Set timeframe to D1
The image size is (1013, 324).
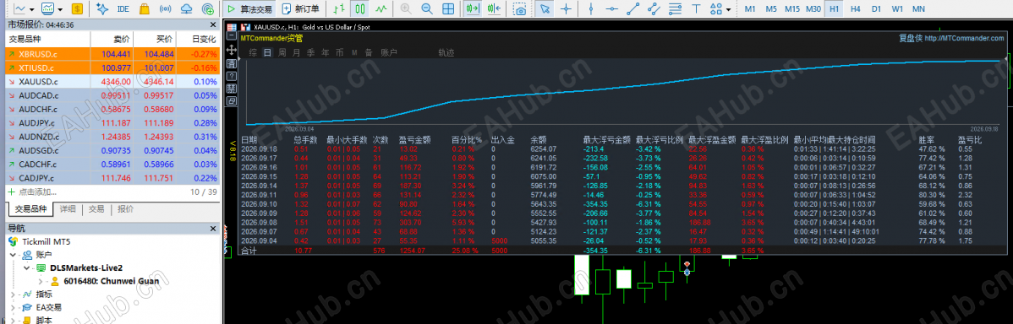pos(876,9)
